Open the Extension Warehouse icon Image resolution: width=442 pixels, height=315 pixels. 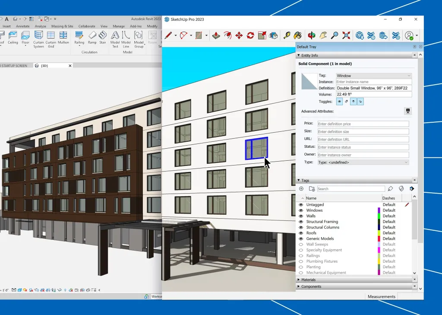pyautogui.click(x=371, y=35)
